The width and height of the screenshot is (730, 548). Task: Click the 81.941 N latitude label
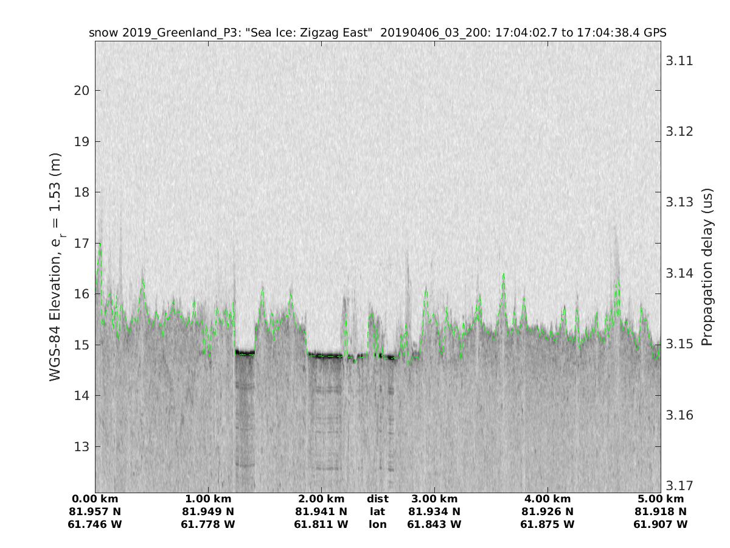point(321,511)
